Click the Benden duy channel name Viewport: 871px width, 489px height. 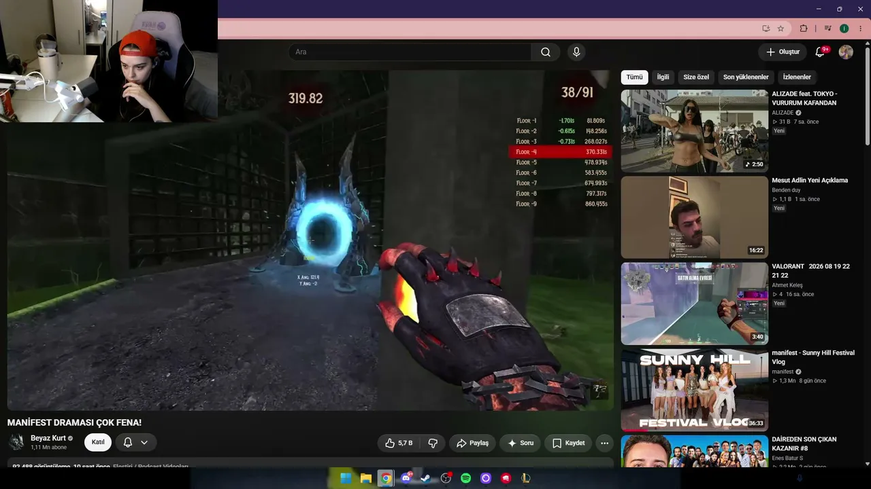[786, 190]
